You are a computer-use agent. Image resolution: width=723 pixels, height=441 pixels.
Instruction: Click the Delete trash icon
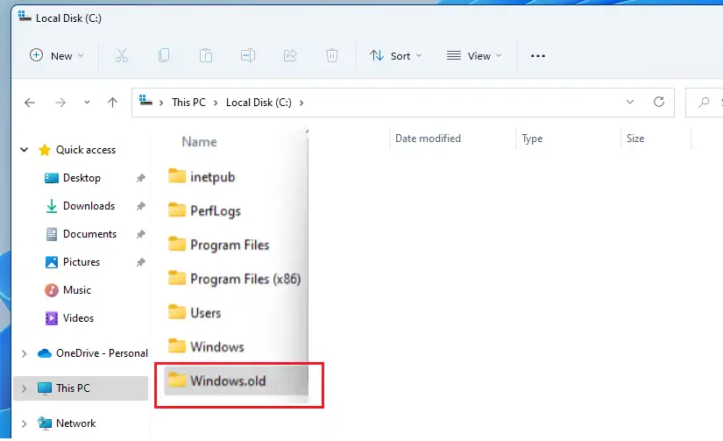tap(332, 56)
